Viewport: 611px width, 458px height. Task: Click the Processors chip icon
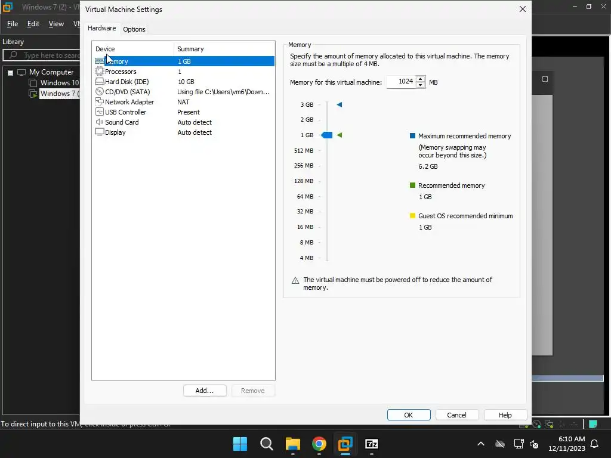(x=100, y=72)
